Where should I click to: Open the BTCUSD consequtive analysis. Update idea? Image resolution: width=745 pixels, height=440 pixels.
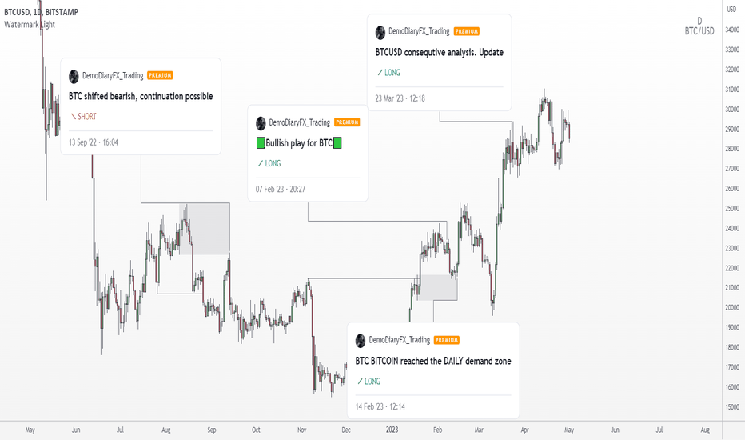coord(440,52)
